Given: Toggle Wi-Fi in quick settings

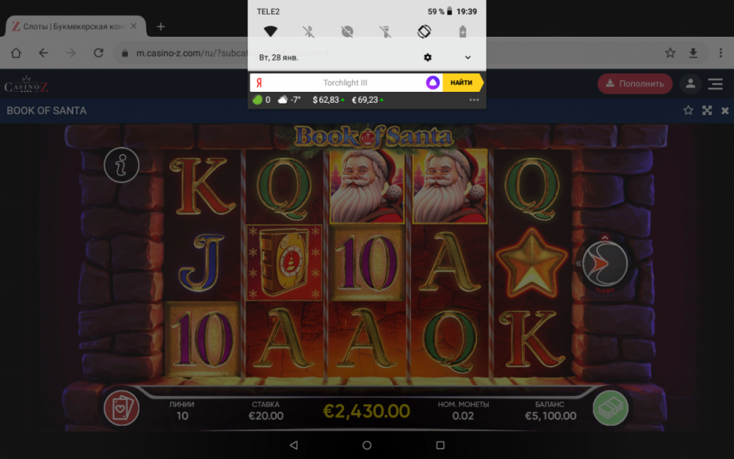Looking at the screenshot, I should tap(271, 32).
